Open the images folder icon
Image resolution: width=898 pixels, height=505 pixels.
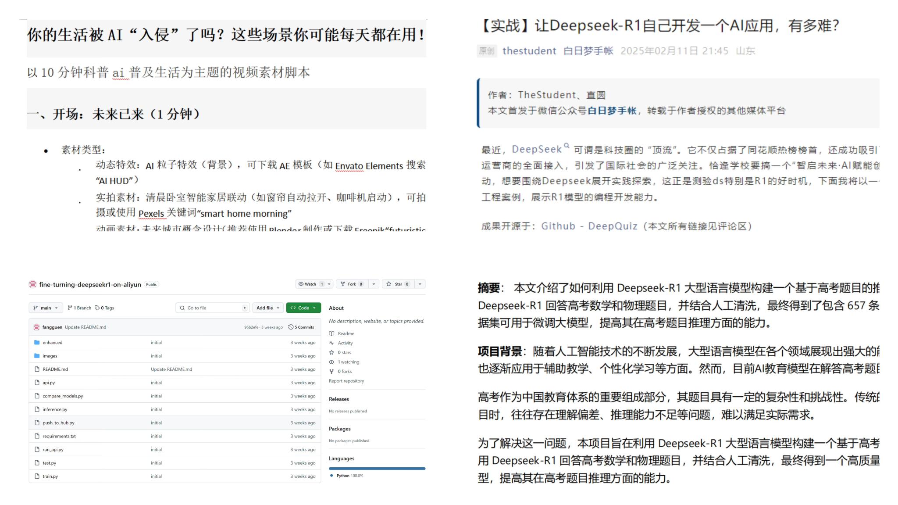pos(37,356)
